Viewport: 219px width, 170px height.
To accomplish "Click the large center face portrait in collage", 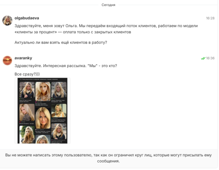I will (43, 118).
